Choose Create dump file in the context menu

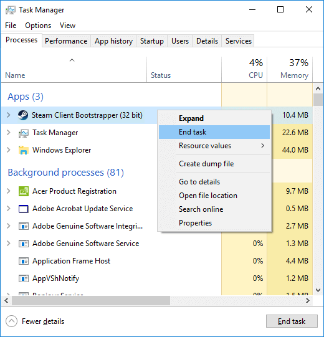(214, 164)
